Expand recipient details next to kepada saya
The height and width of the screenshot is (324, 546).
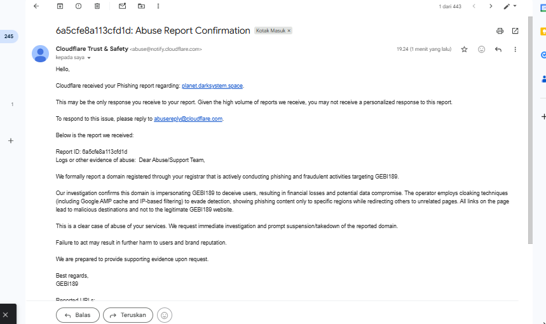(89, 58)
